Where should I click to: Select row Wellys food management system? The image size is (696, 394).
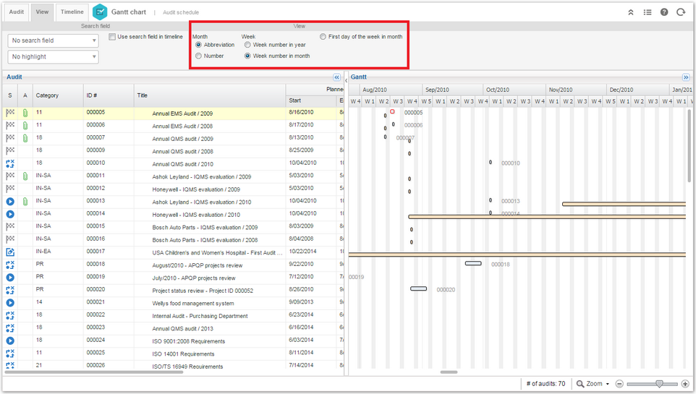pos(173,303)
